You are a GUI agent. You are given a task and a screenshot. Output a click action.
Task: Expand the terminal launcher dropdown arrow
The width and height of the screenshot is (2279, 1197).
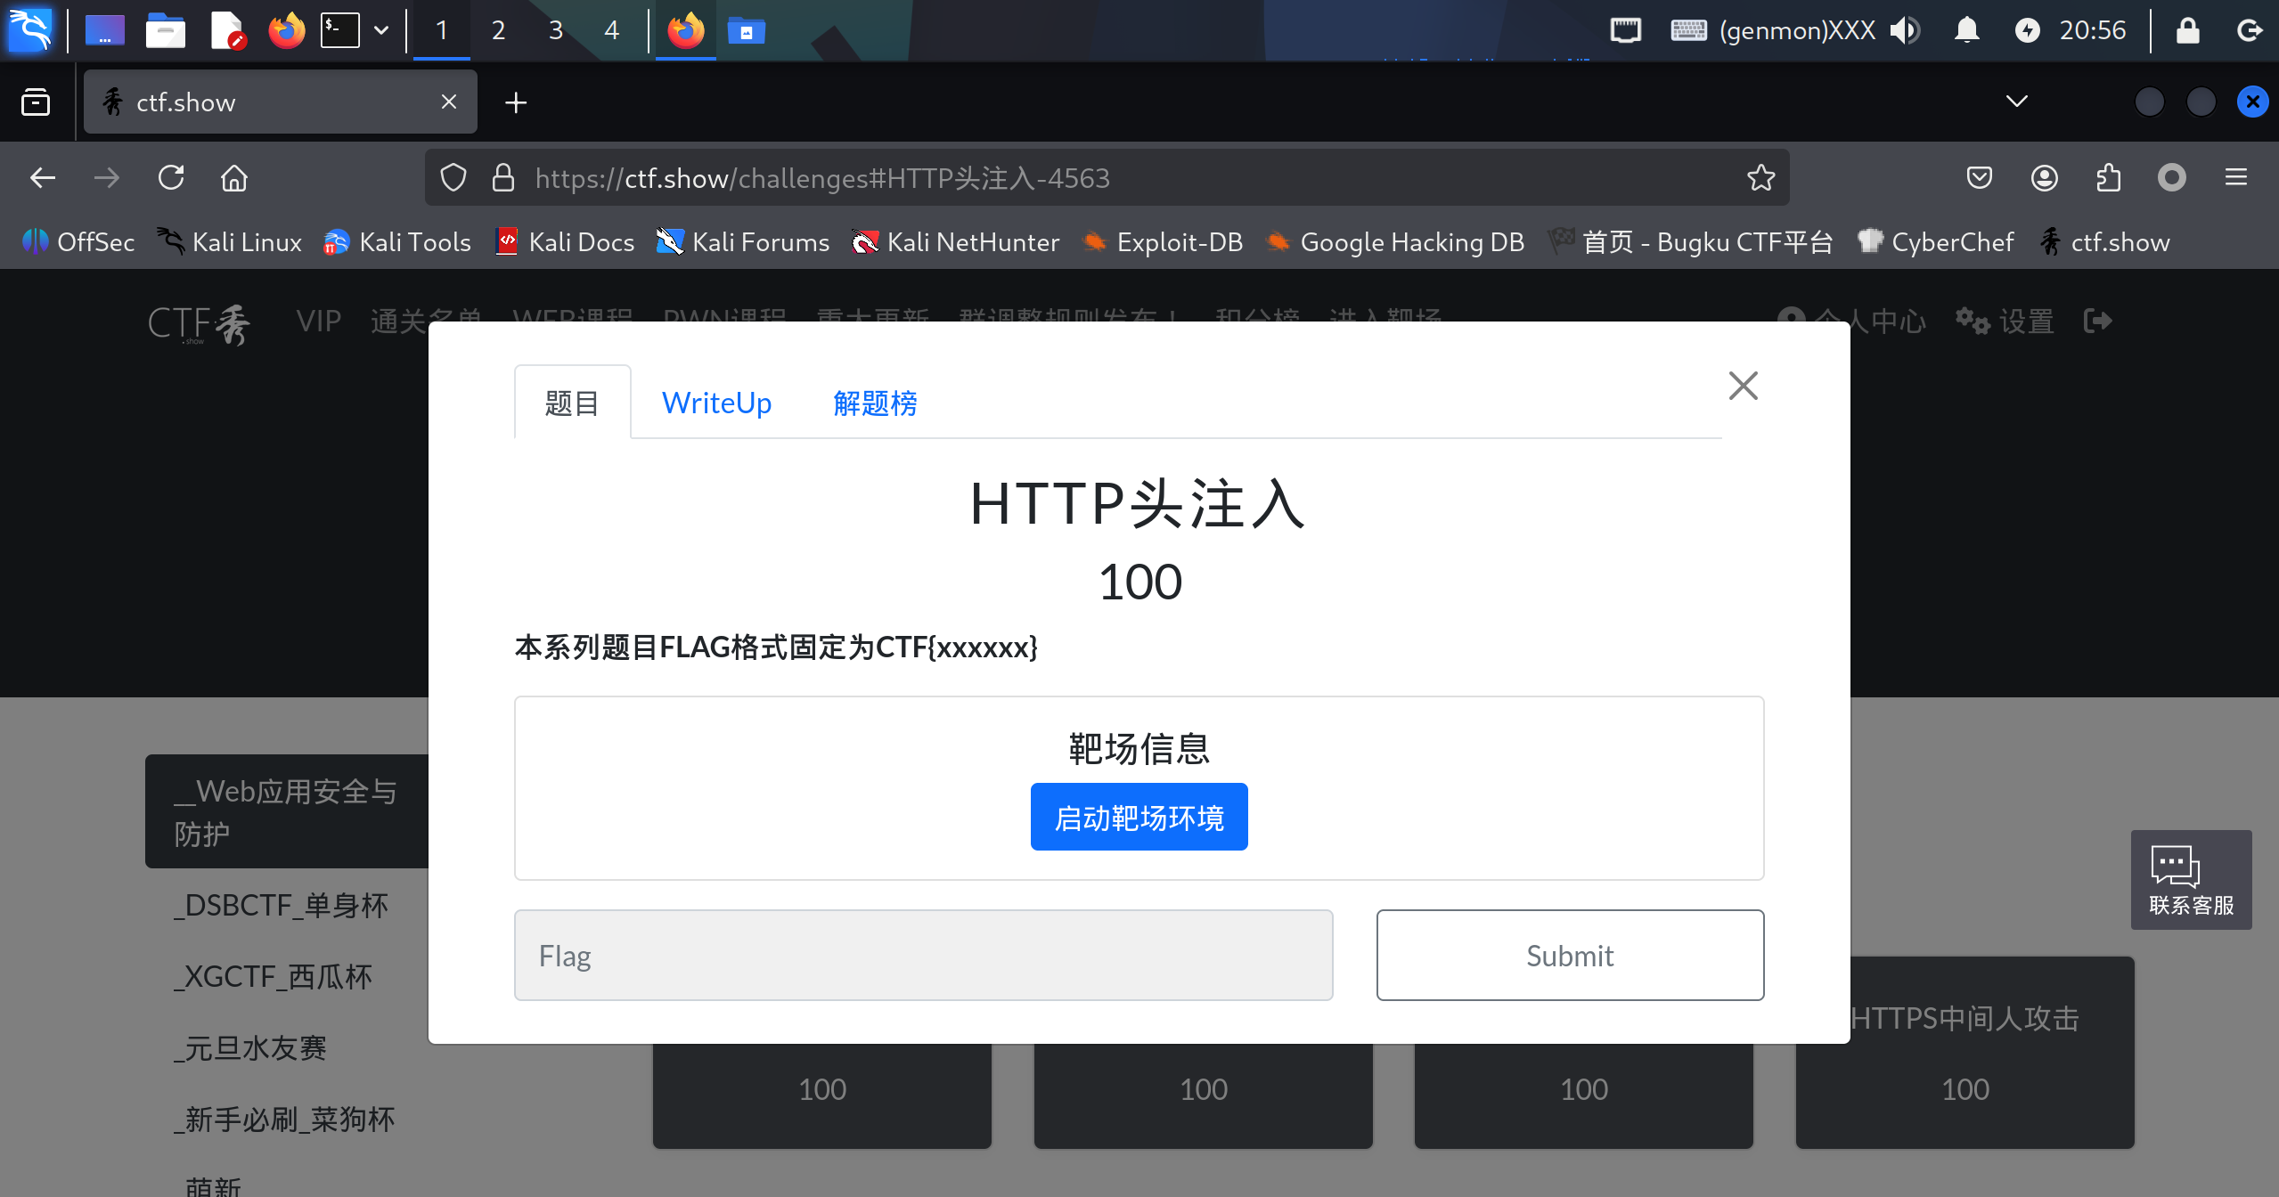click(x=383, y=29)
